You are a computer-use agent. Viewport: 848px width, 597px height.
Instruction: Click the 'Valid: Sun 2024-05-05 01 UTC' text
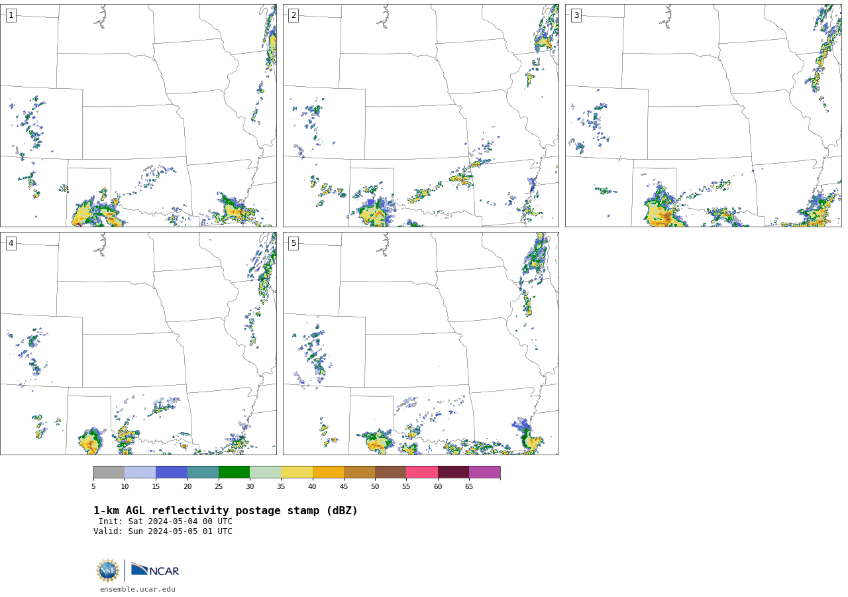163,531
